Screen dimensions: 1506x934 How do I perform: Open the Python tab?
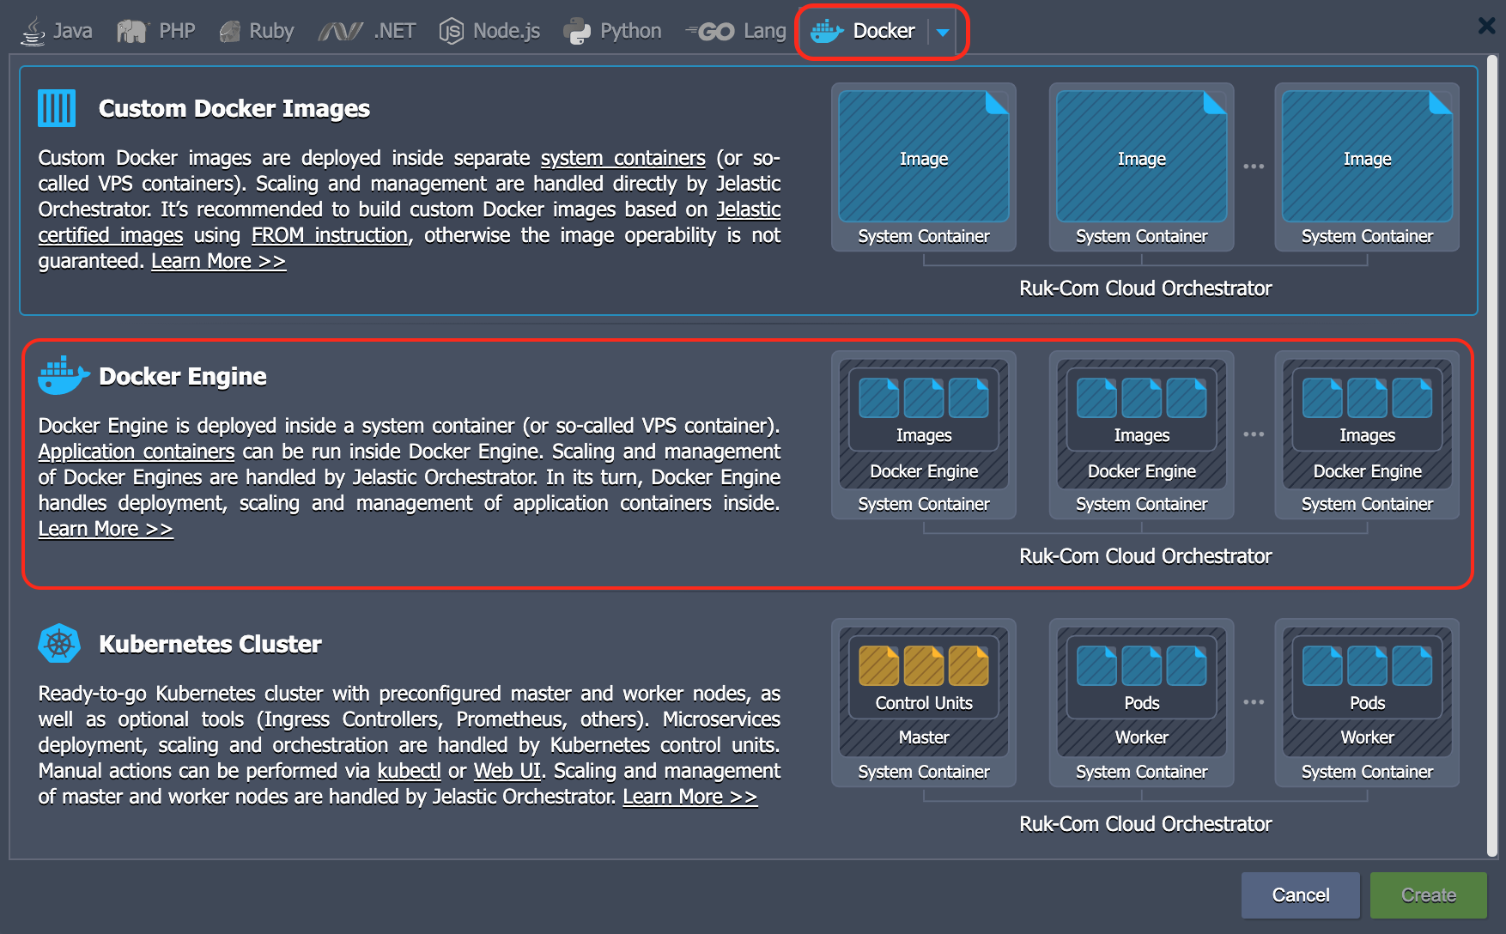point(611,30)
